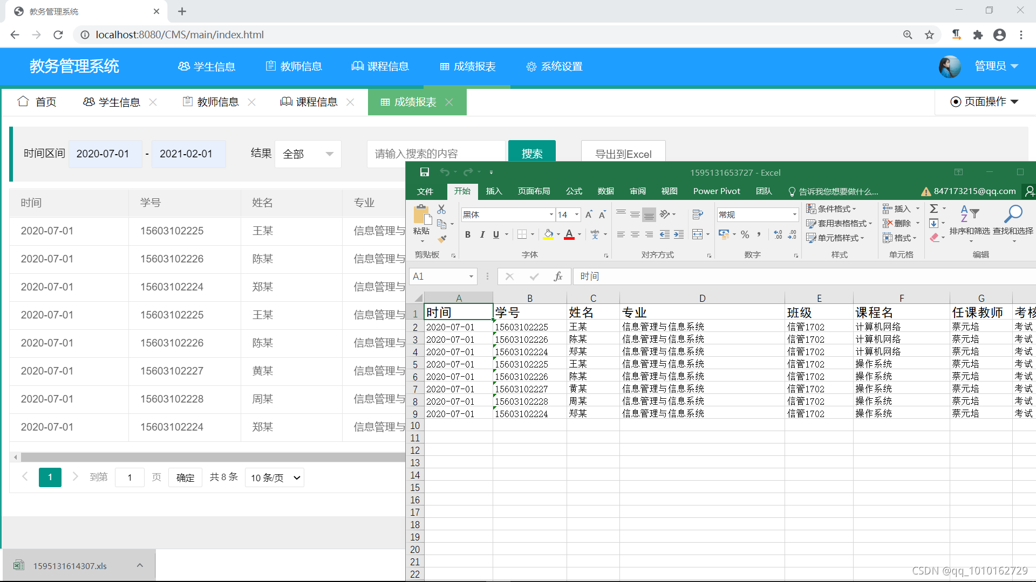Click the Decrease Indent icon

[665, 234]
